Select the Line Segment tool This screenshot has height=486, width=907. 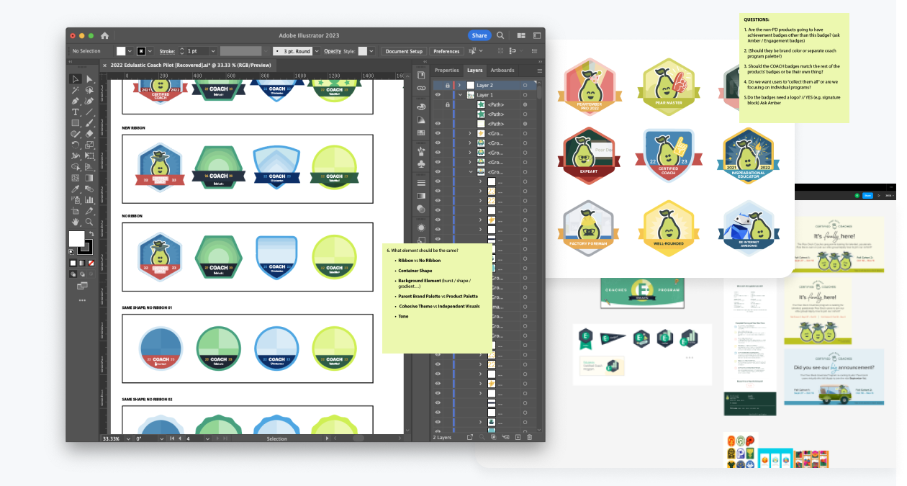(x=89, y=112)
